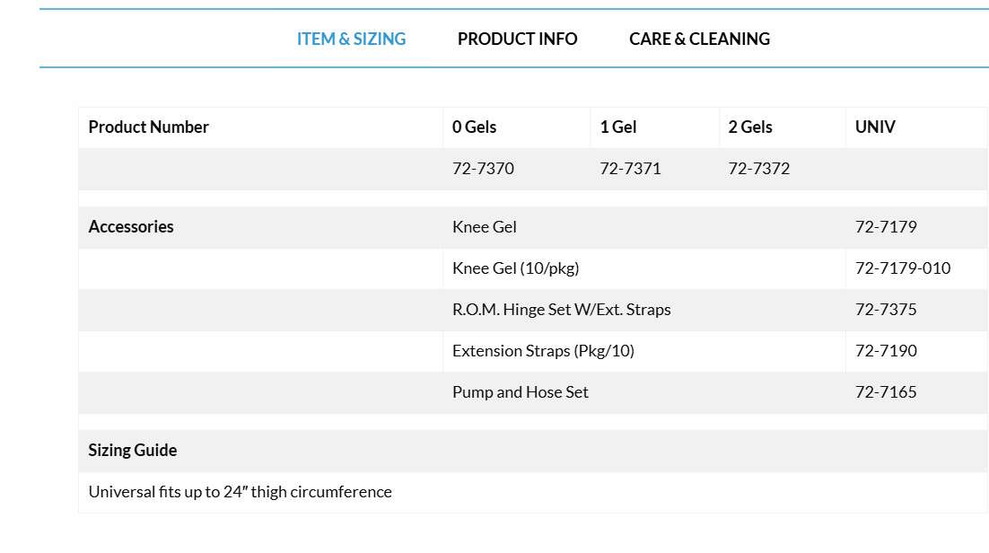The height and width of the screenshot is (553, 989).
Task: Click part number 72-7179-010
Action: [x=902, y=268]
